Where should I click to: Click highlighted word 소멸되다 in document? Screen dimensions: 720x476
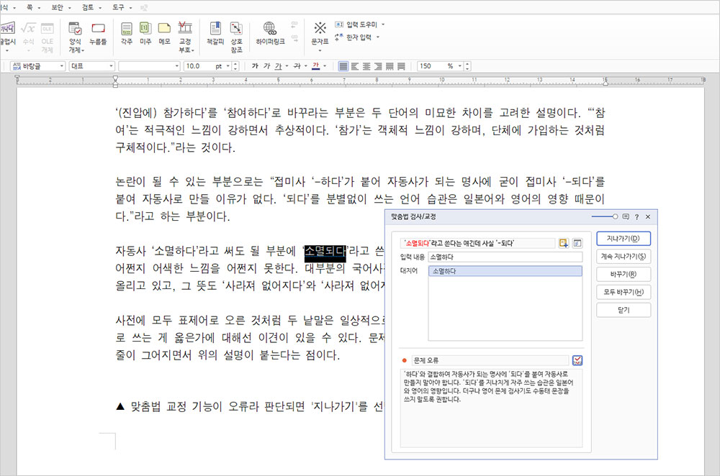(x=325, y=251)
